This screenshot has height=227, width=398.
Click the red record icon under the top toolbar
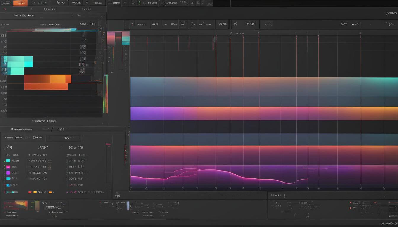tap(4, 9)
